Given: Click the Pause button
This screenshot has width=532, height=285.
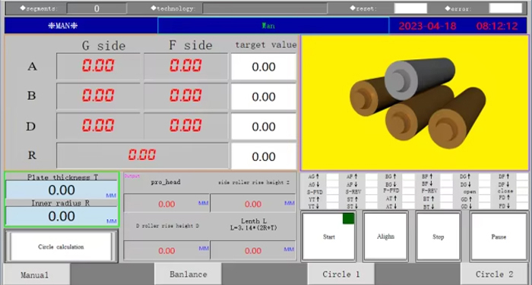Looking at the screenshot, I should (x=499, y=236).
